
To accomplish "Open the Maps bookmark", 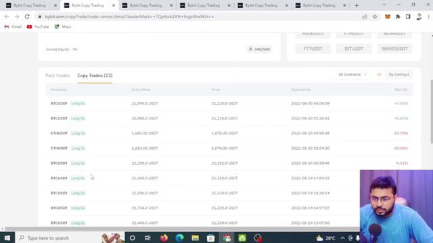I will 63,27.
